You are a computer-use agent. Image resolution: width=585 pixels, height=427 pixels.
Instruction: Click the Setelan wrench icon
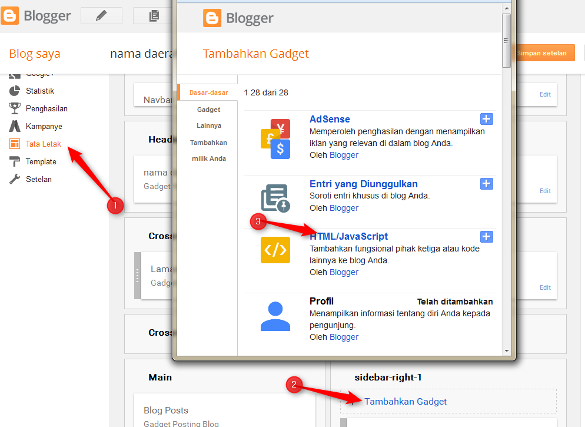15,179
